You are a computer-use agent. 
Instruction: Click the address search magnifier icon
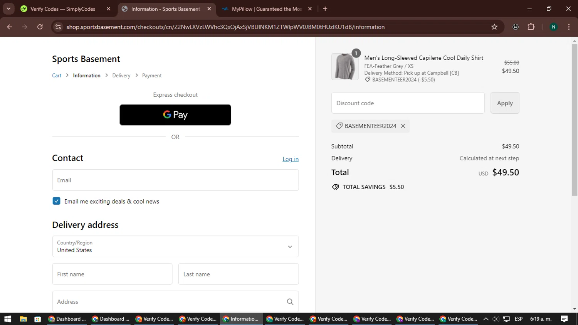[x=290, y=302]
